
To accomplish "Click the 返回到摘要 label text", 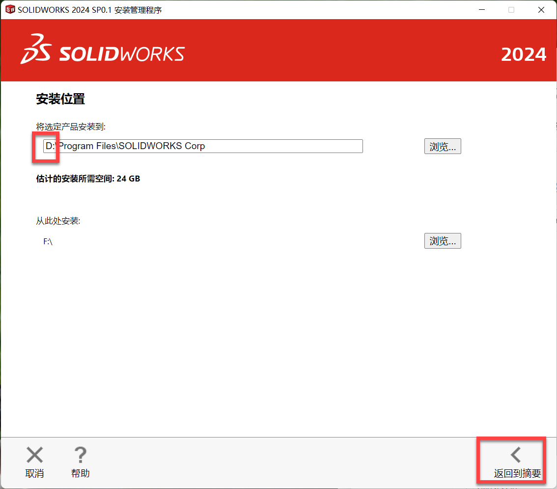I will pyautogui.click(x=517, y=474).
